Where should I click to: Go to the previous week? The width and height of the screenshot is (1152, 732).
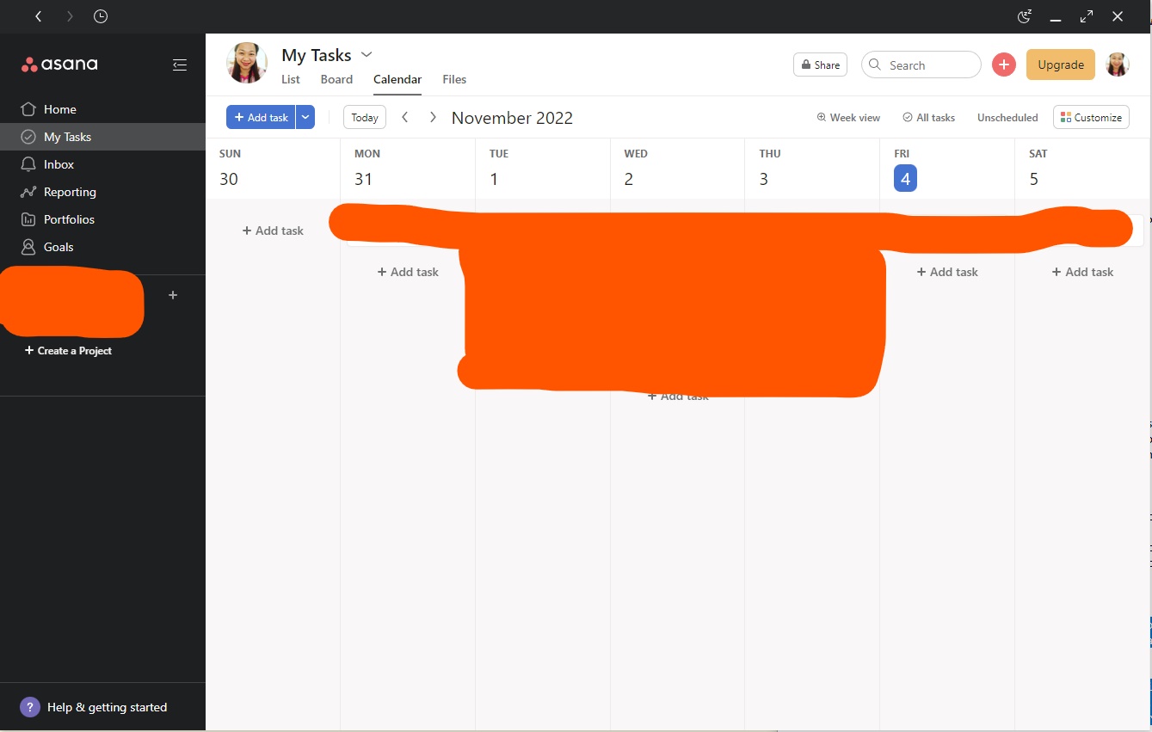coord(405,117)
